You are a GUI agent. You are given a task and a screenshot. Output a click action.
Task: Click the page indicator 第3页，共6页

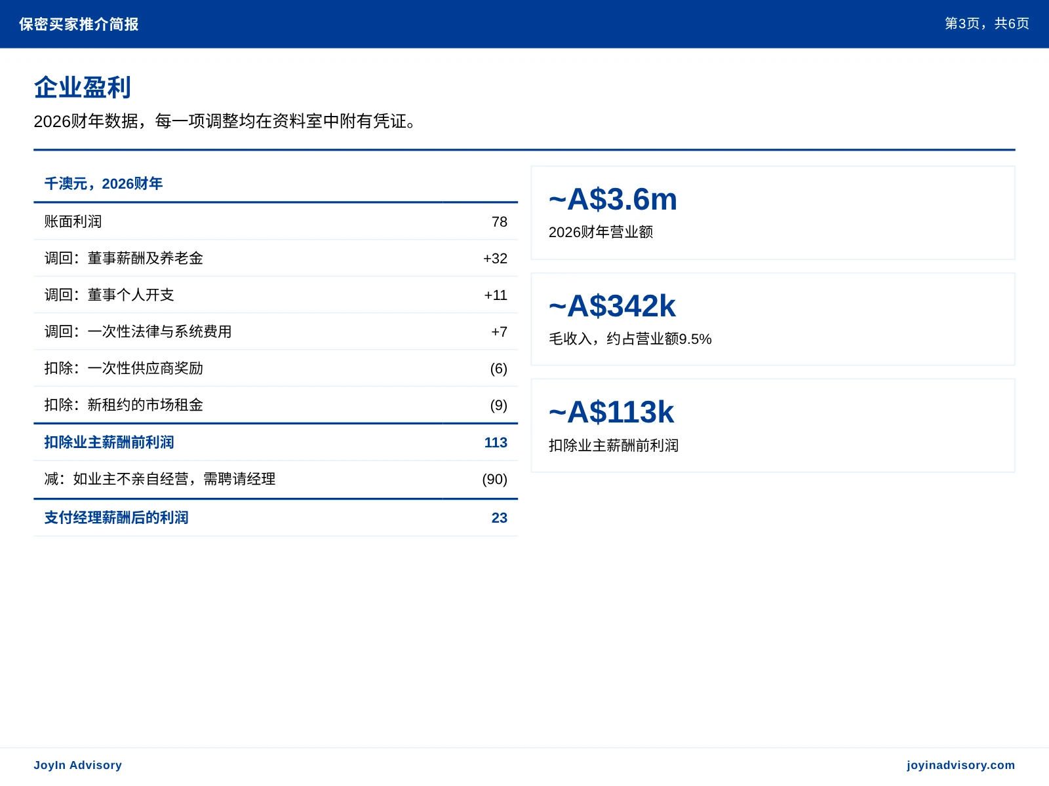pos(987,24)
